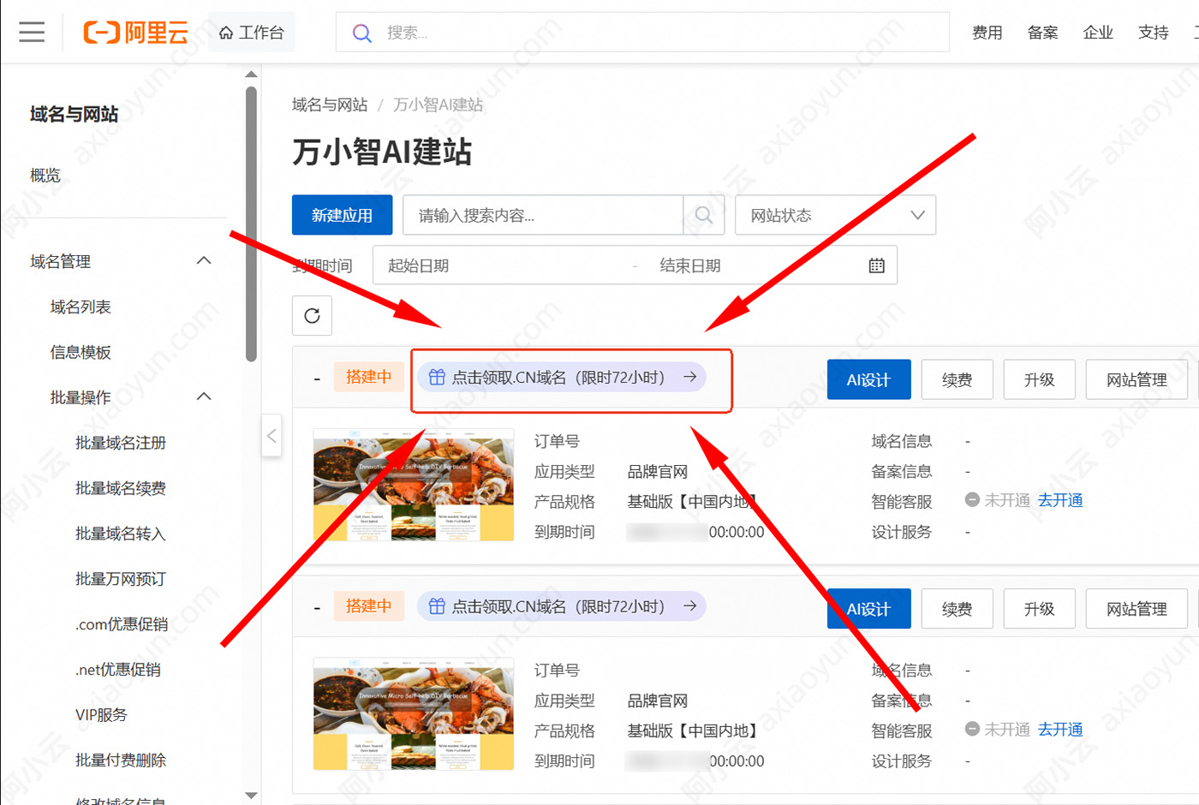Click 去开通 for 智能客服 in the first card

point(1060,500)
